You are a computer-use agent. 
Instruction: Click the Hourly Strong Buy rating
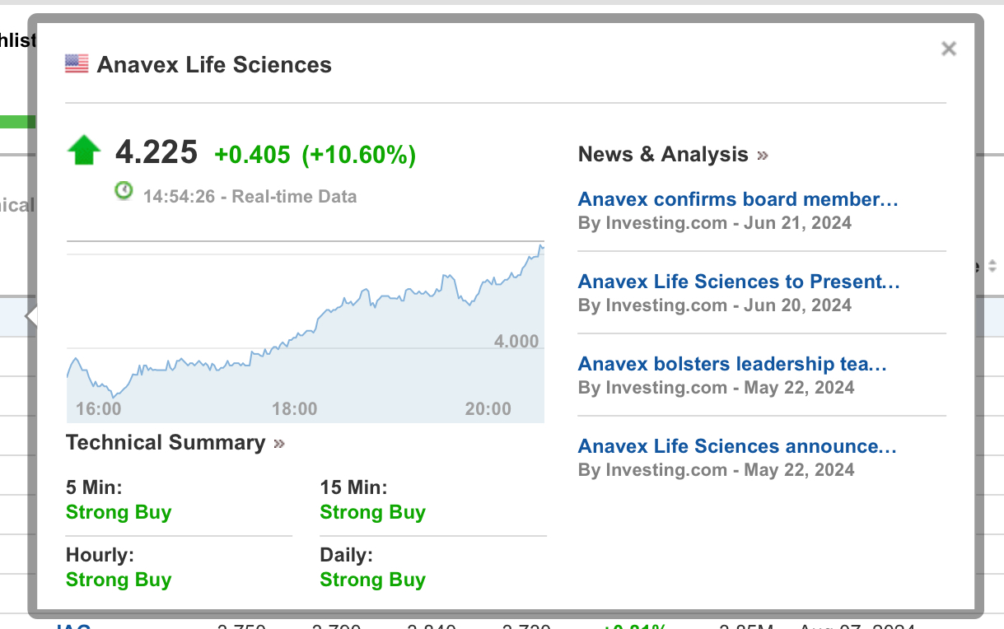(119, 580)
